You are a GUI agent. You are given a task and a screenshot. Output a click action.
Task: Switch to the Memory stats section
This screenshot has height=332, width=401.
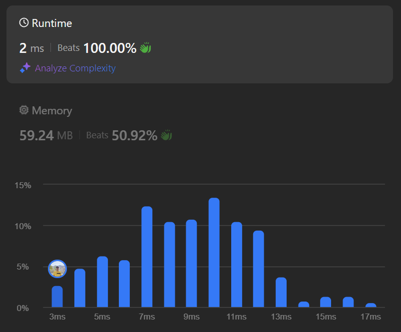(51, 111)
